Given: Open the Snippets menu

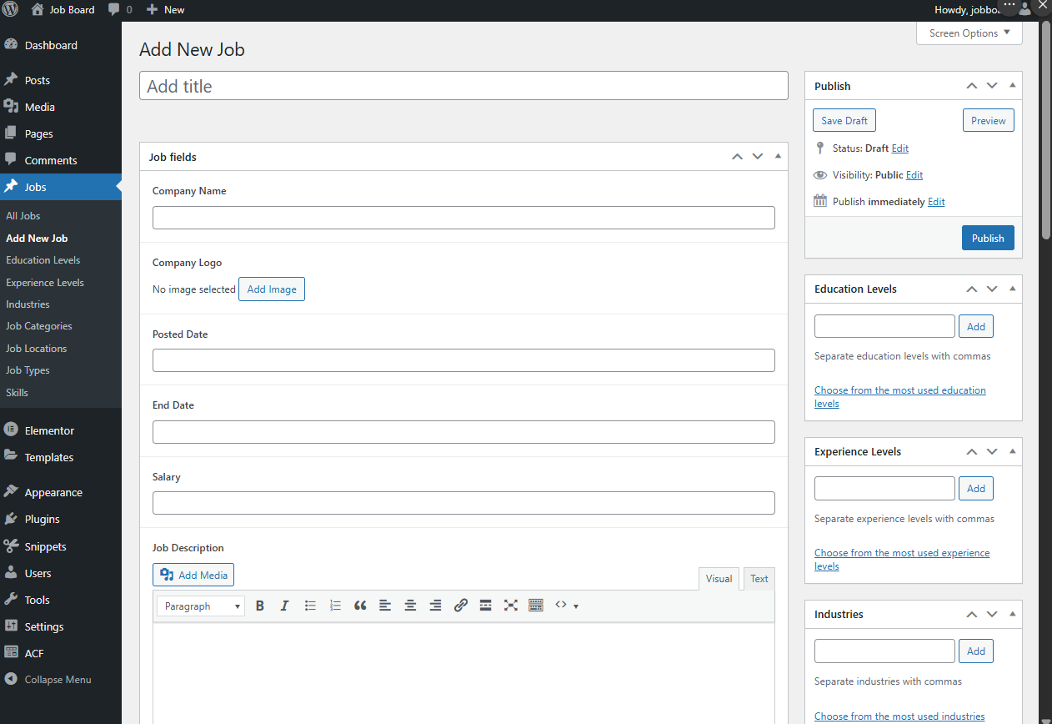Looking at the screenshot, I should click(x=45, y=546).
